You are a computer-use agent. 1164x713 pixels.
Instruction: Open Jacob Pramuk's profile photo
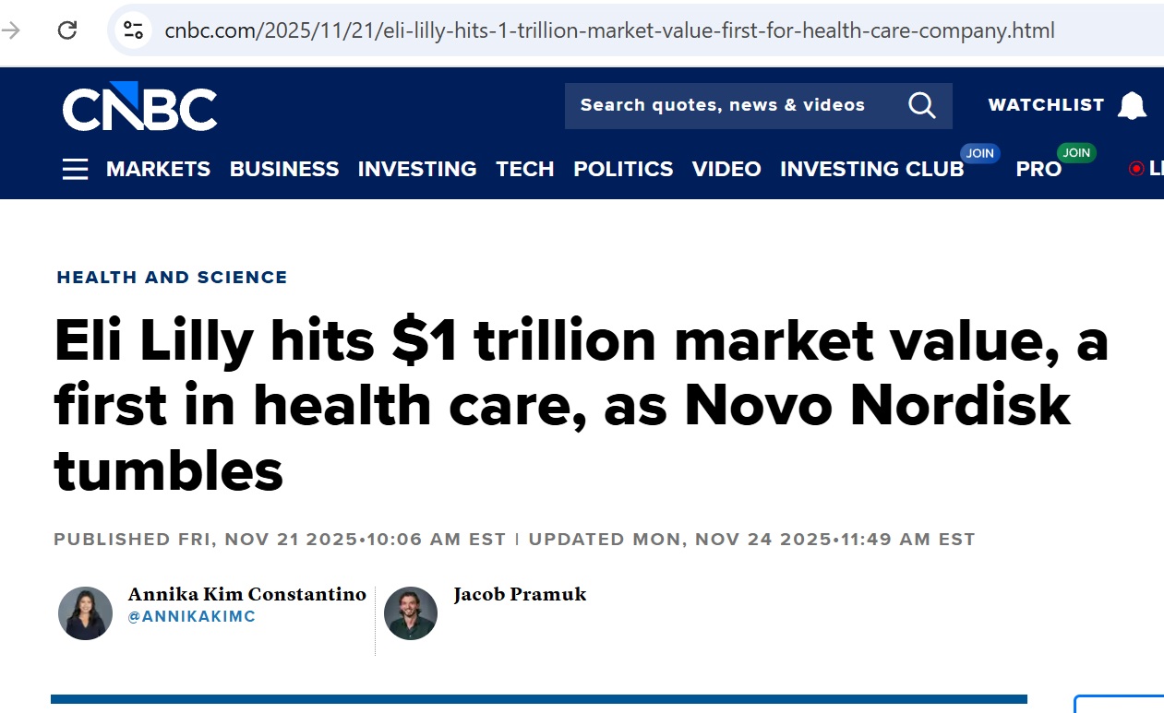click(x=411, y=613)
